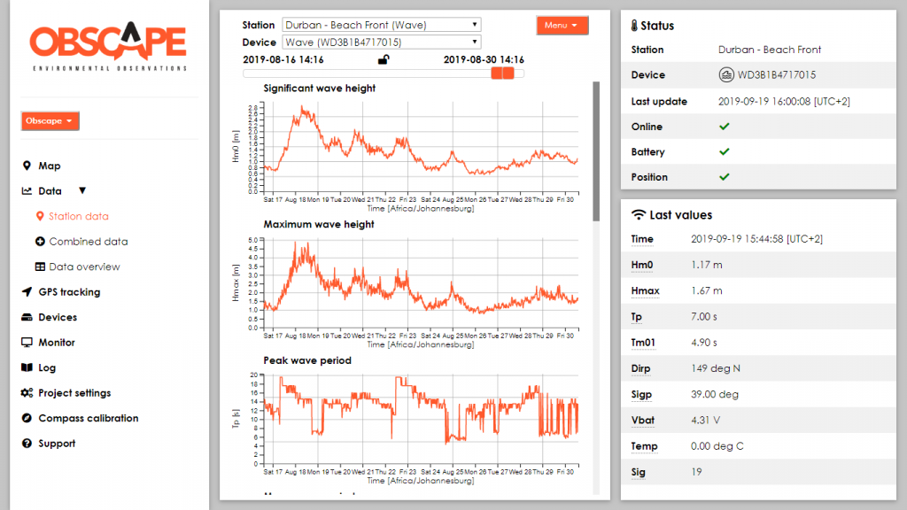The width and height of the screenshot is (907, 510).
Task: Click the Compass calibration icon
Action: (27, 419)
